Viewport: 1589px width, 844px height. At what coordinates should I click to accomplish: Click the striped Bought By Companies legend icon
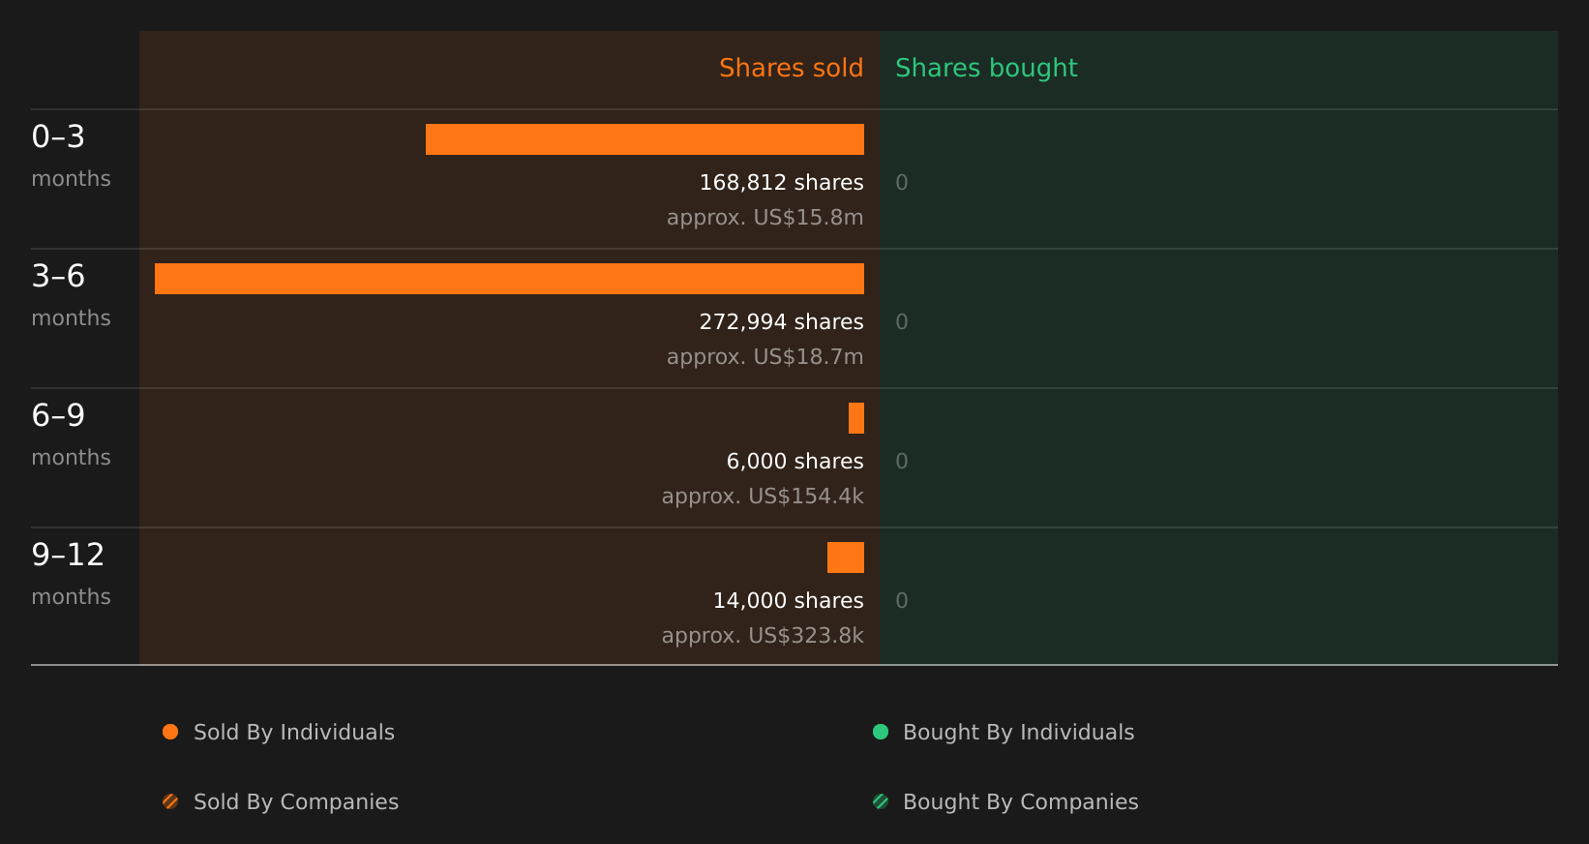881,801
